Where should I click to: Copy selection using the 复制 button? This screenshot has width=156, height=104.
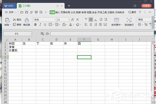[x=17, y=25]
